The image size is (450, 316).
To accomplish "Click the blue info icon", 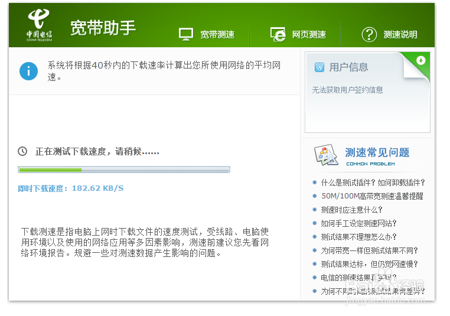I will (x=28, y=71).
